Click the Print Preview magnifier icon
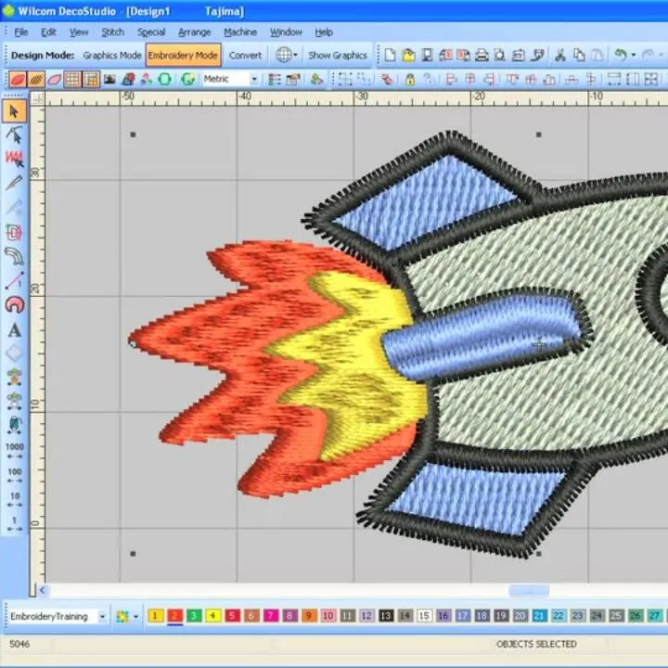 point(500,55)
